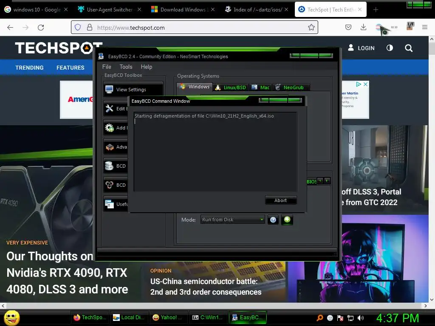Viewport: 435px width, 326px height.
Task: Click the smiley start button in taskbar
Action: tap(12, 318)
